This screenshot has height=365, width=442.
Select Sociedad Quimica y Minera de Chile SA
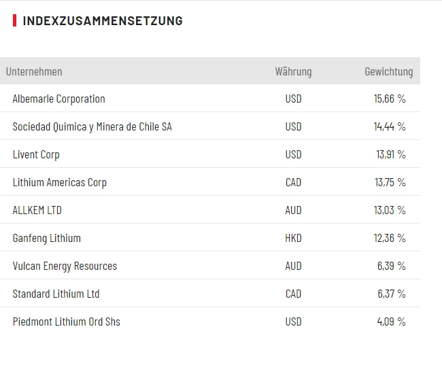(92, 126)
